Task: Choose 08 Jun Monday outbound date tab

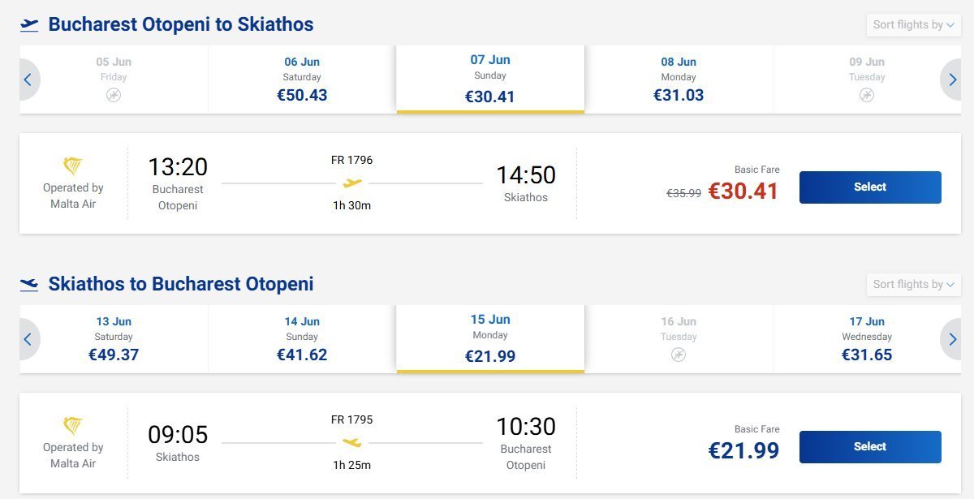Action: tap(679, 80)
